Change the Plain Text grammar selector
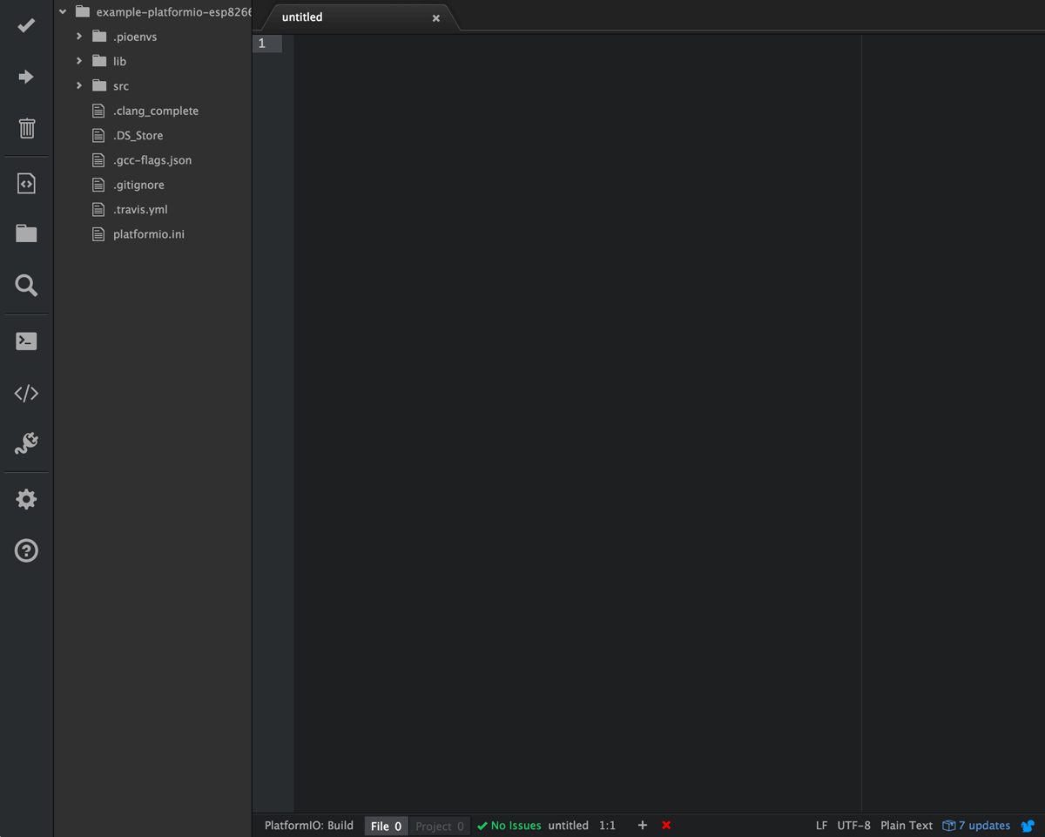Viewport: 1045px width, 837px height. click(x=906, y=826)
